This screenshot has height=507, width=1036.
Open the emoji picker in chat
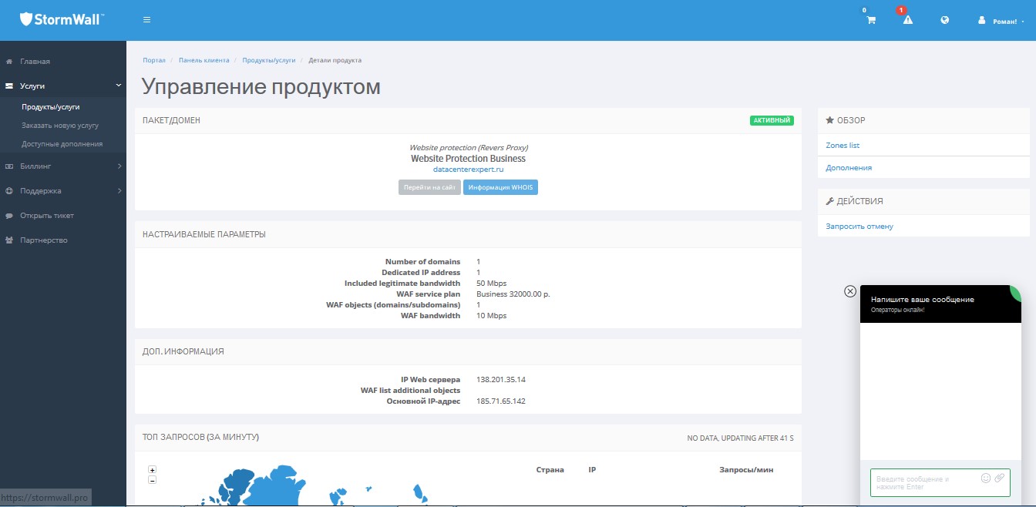tap(985, 478)
